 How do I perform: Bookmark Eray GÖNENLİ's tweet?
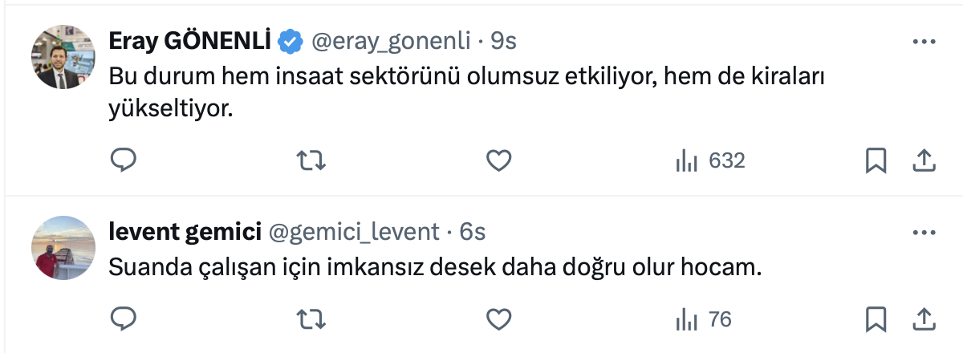coord(876,161)
